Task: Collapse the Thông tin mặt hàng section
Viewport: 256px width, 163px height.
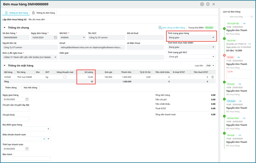Action: 4,66
